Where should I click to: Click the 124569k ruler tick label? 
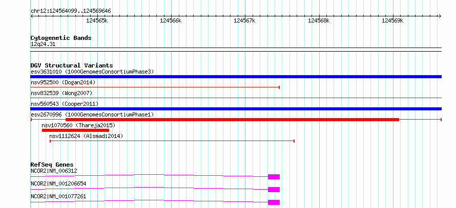pos(393,20)
